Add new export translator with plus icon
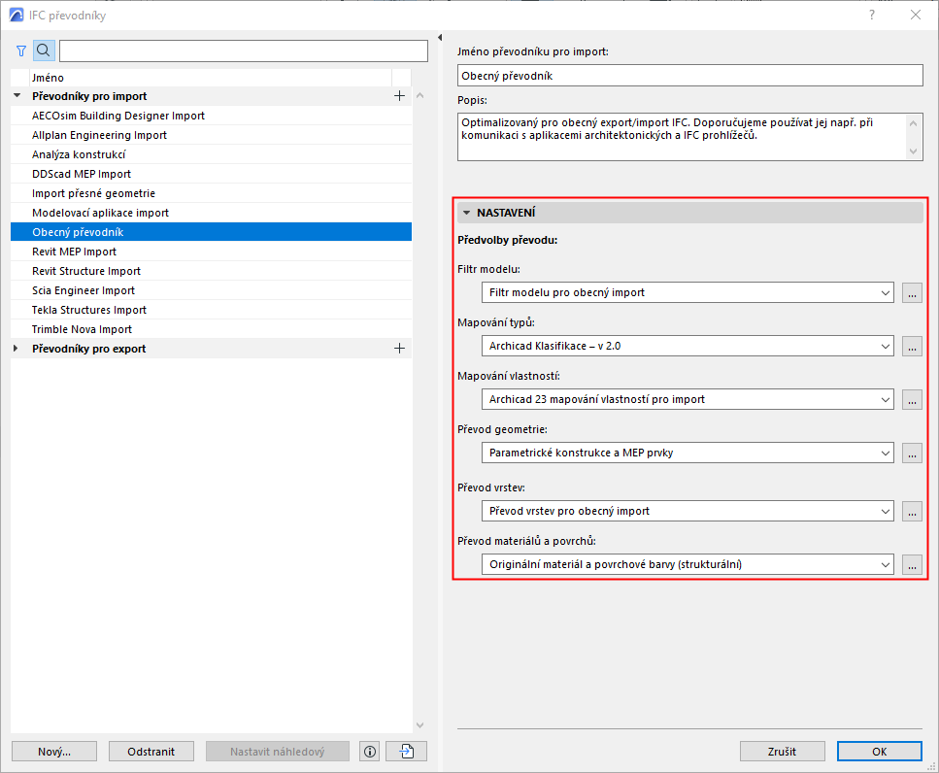 (x=399, y=349)
